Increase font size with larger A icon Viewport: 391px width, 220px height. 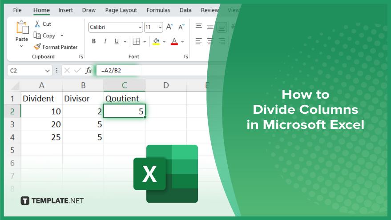pyautogui.click(x=169, y=27)
